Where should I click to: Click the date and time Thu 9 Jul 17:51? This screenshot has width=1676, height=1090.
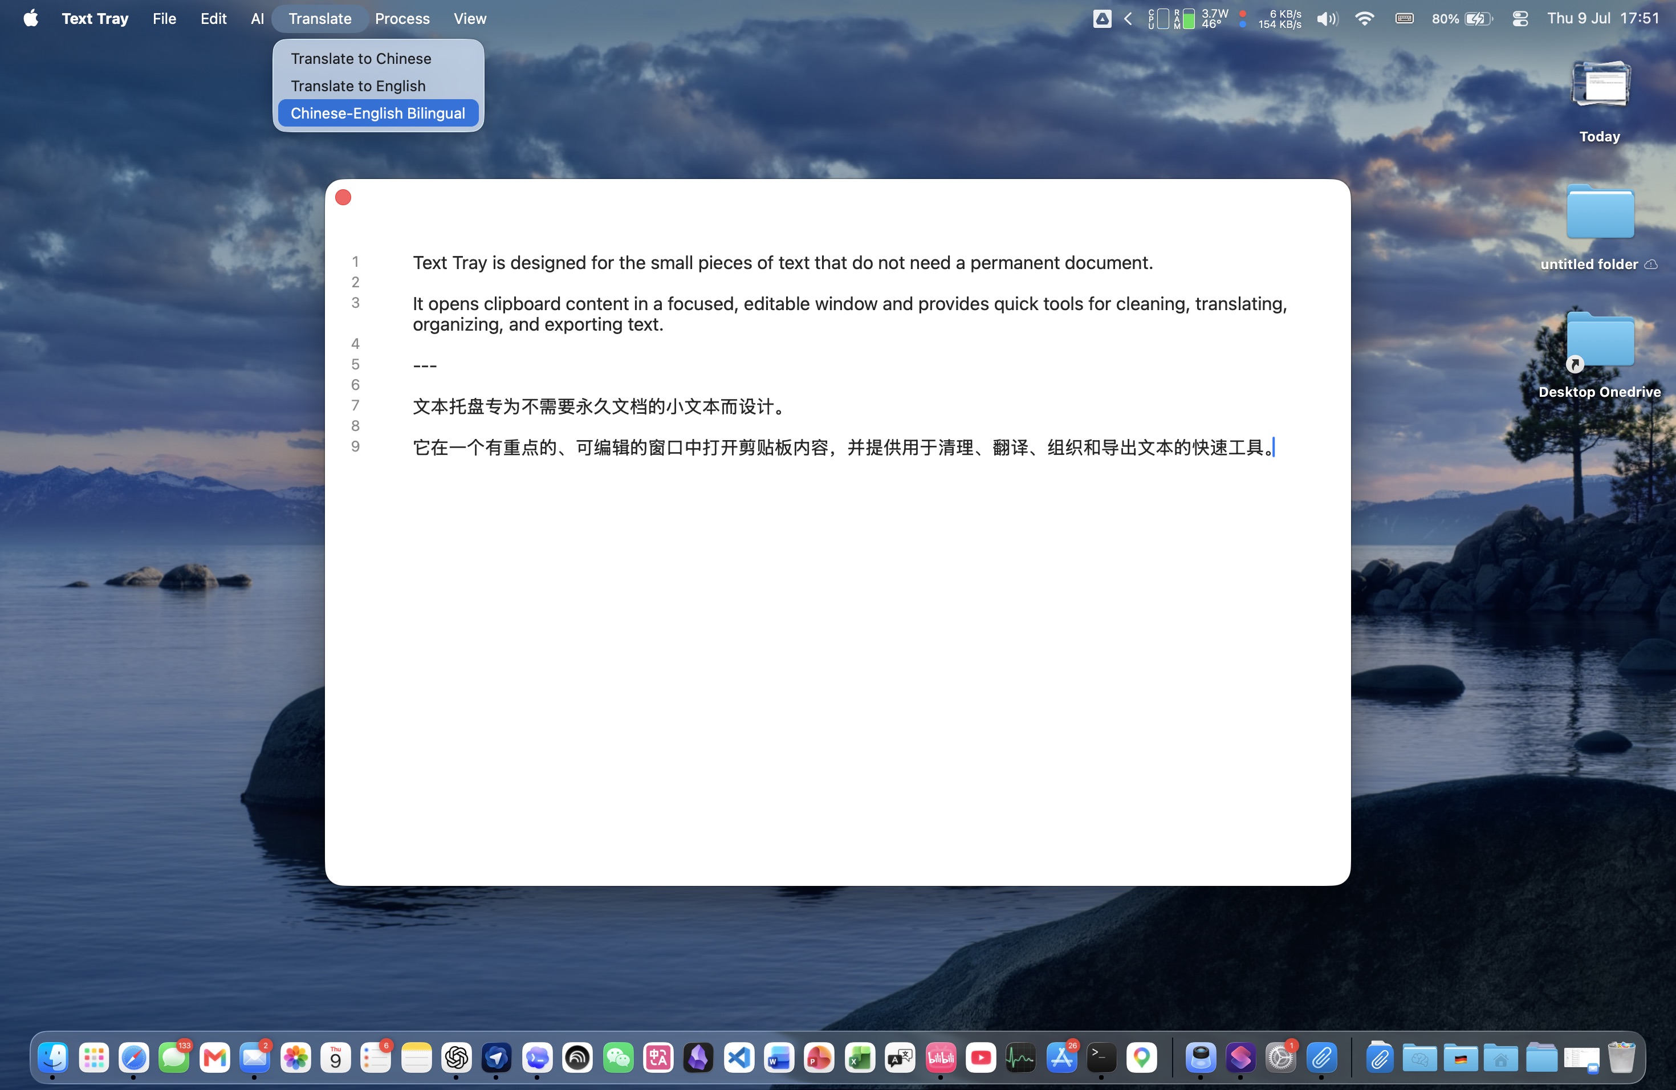tap(1603, 18)
